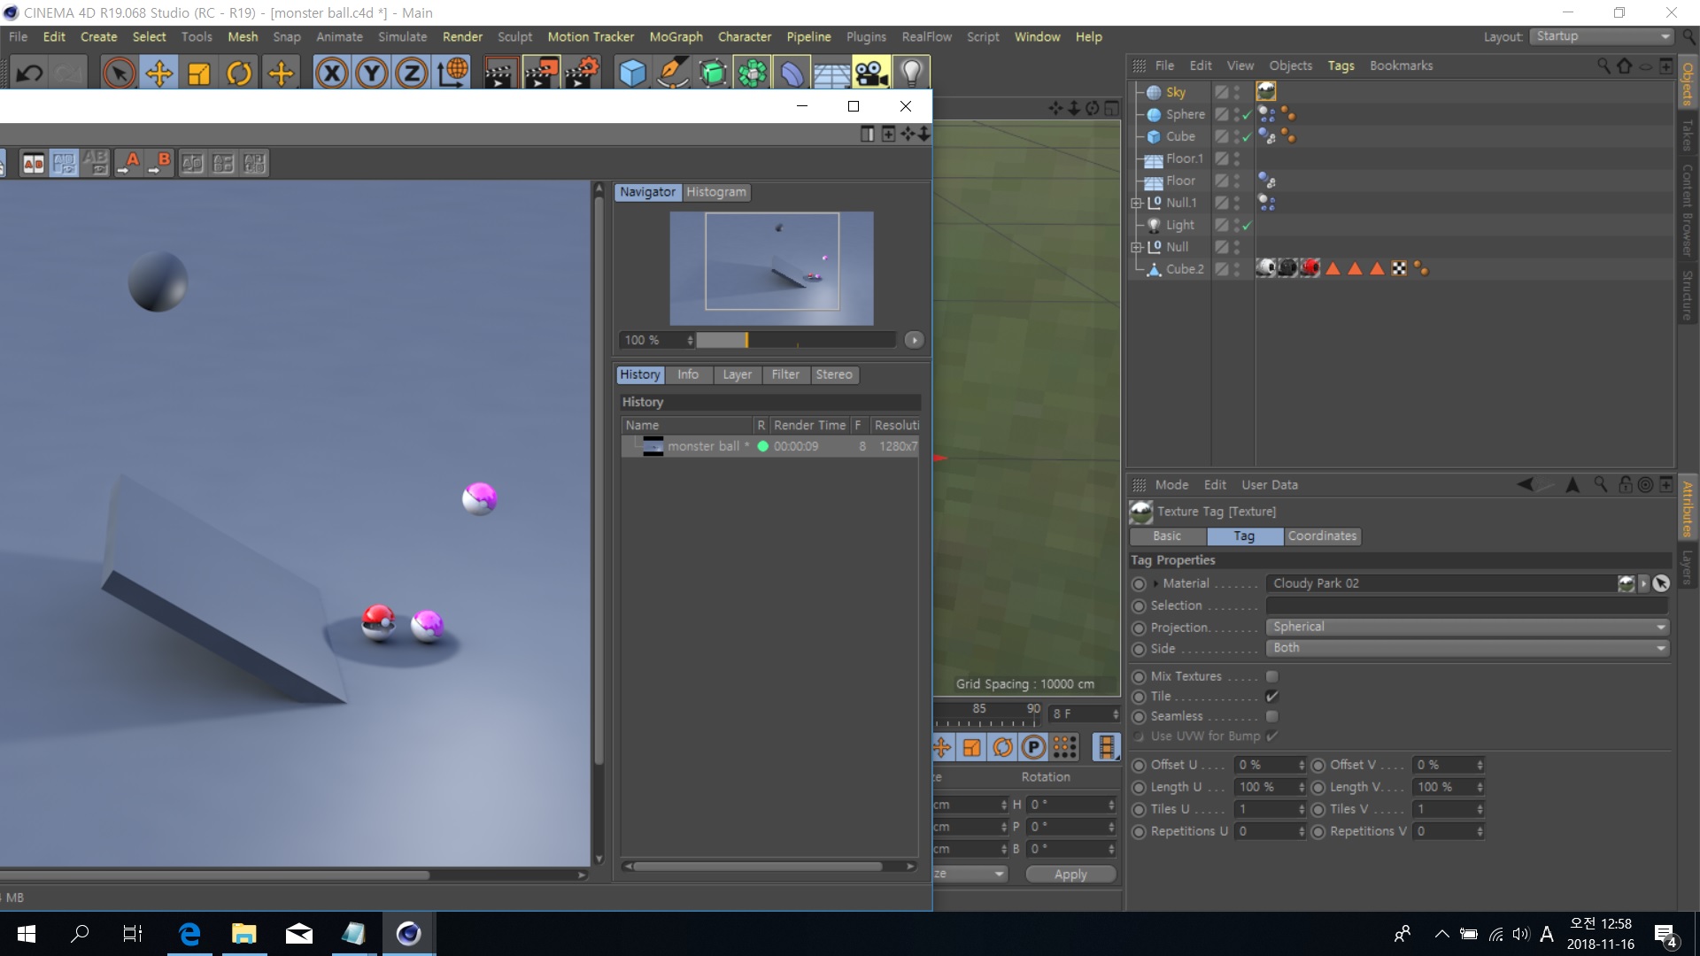Open the Stereo tab
The width and height of the screenshot is (1700, 956).
click(x=834, y=374)
